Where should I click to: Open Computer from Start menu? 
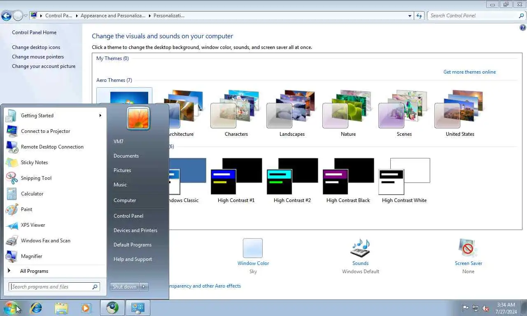(125, 200)
